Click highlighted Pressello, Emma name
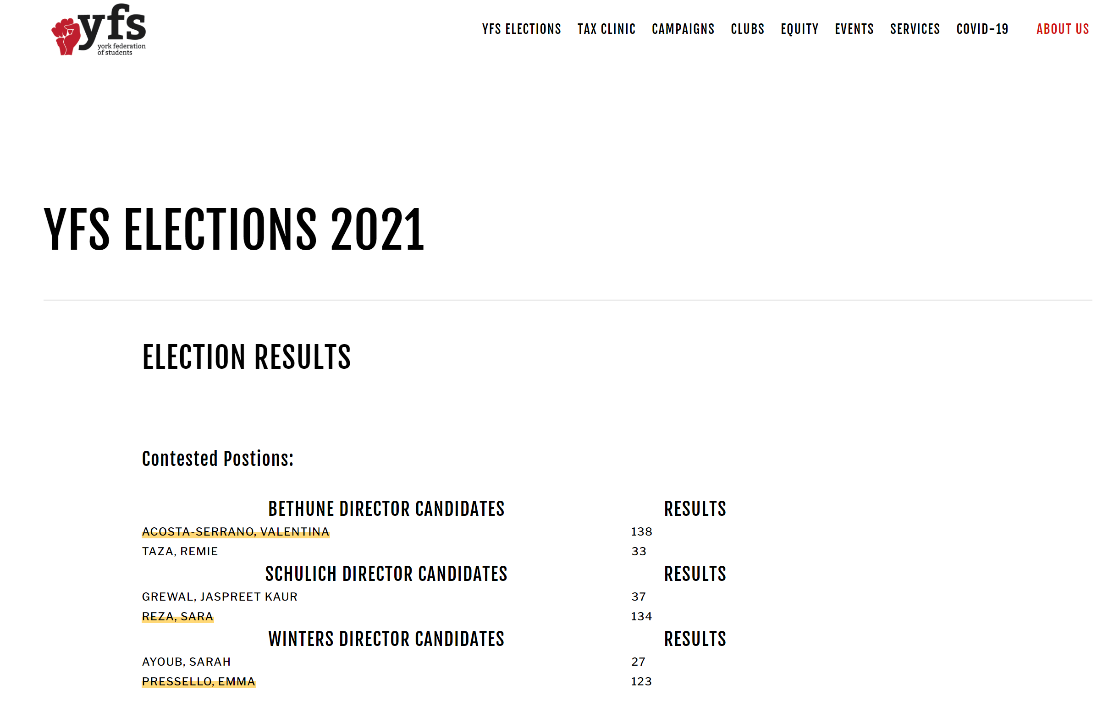The width and height of the screenshot is (1097, 728). tap(198, 682)
